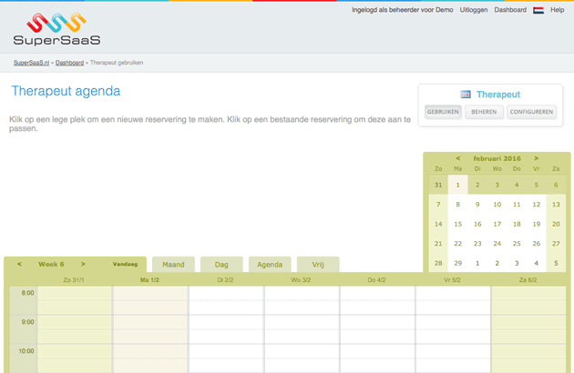
Task: Click the Gebruiken button
Action: tap(443, 112)
